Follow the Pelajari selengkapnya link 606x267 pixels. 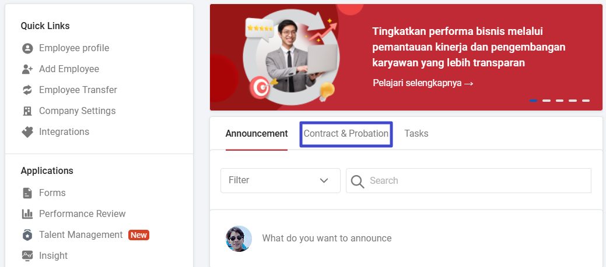(x=423, y=83)
